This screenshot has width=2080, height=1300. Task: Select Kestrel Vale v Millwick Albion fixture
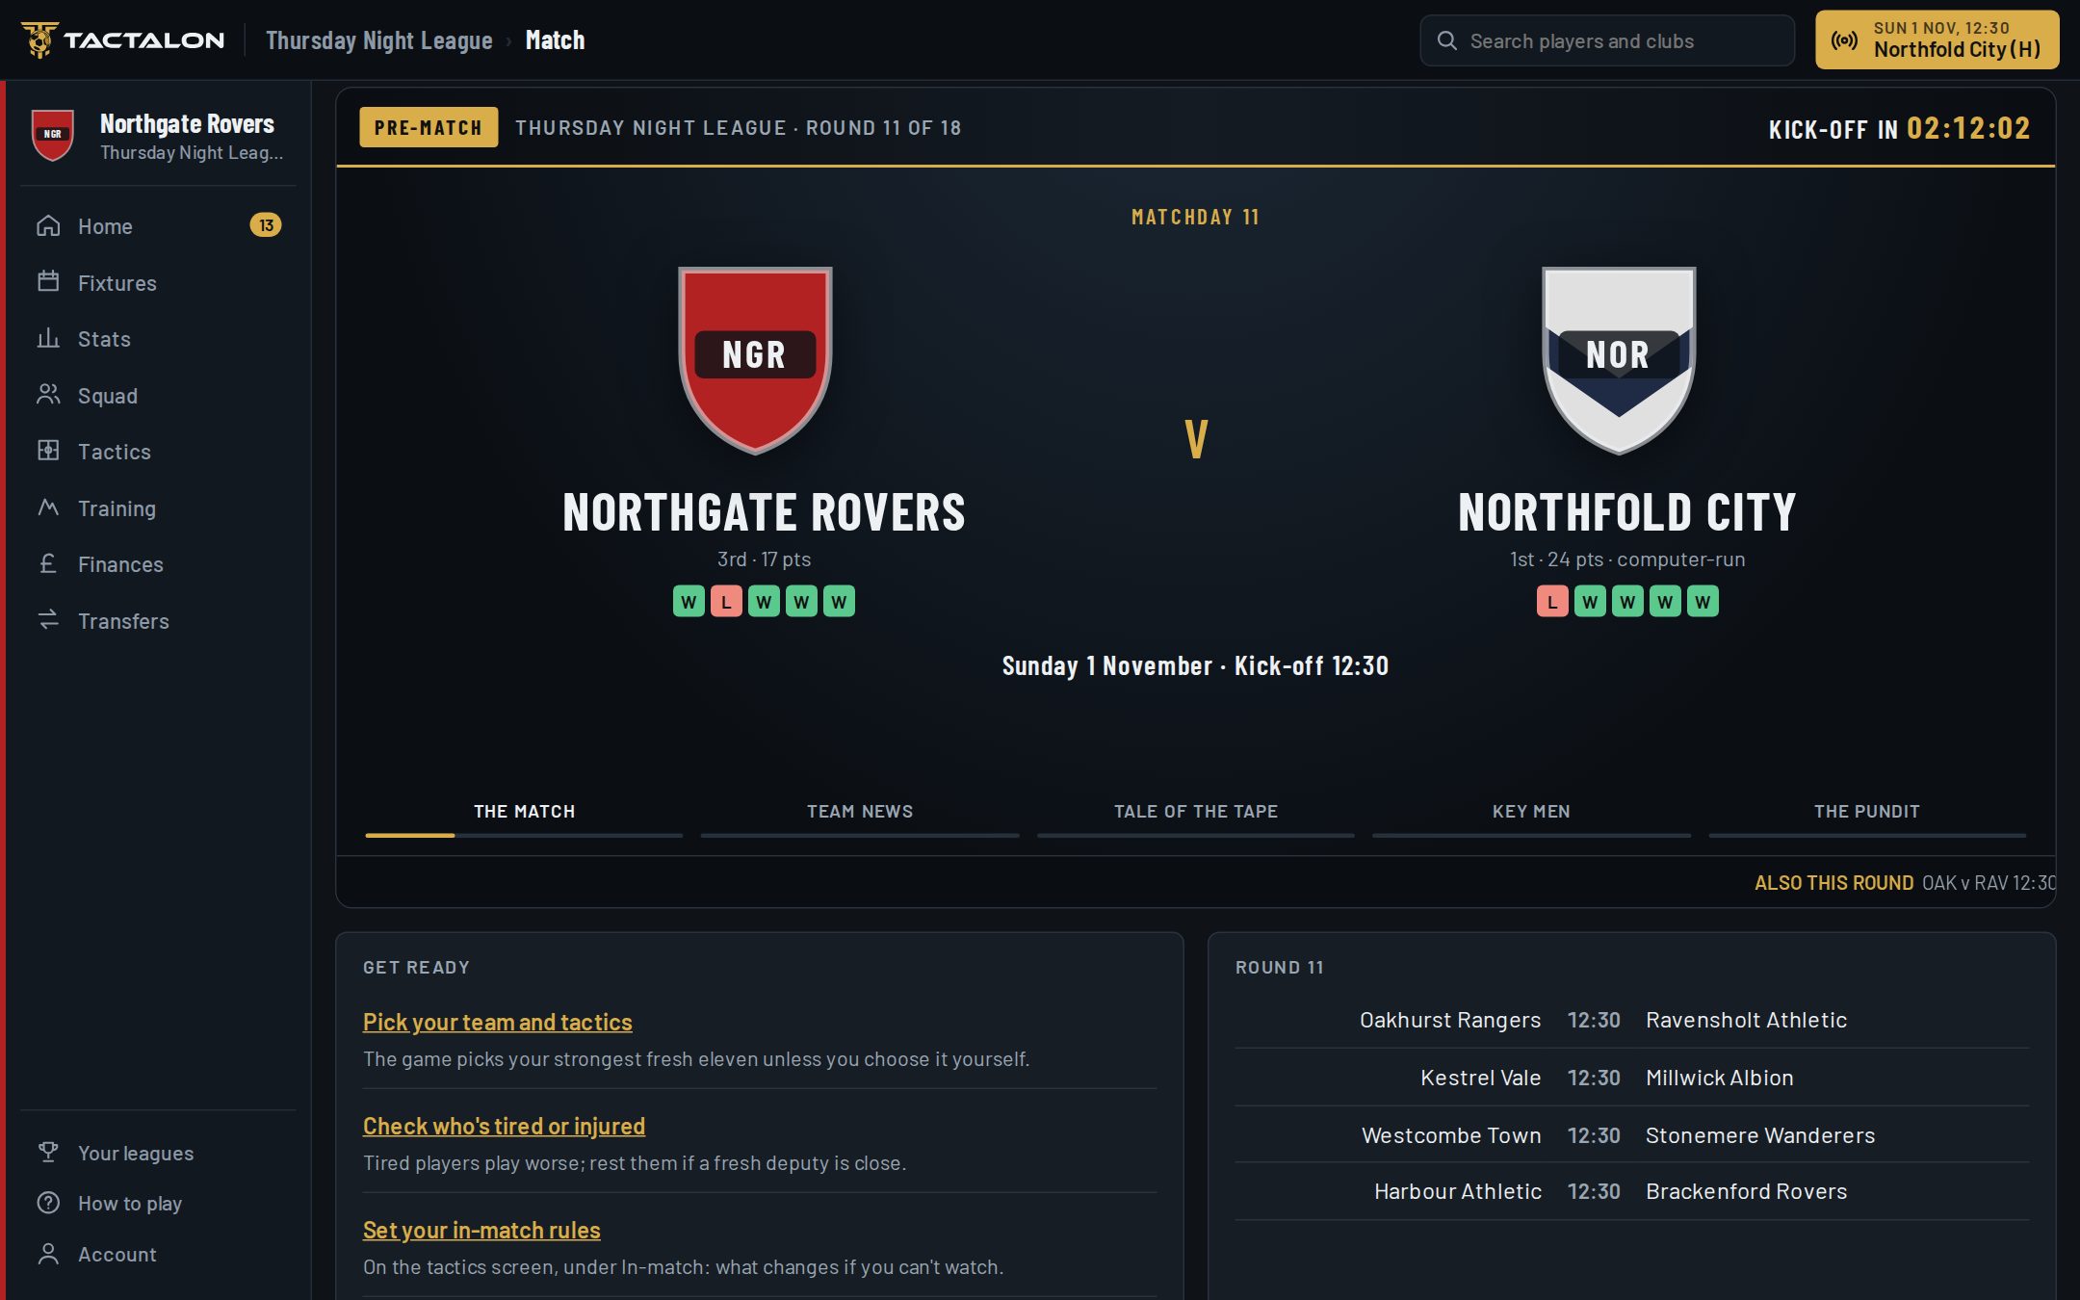coord(1631,1078)
